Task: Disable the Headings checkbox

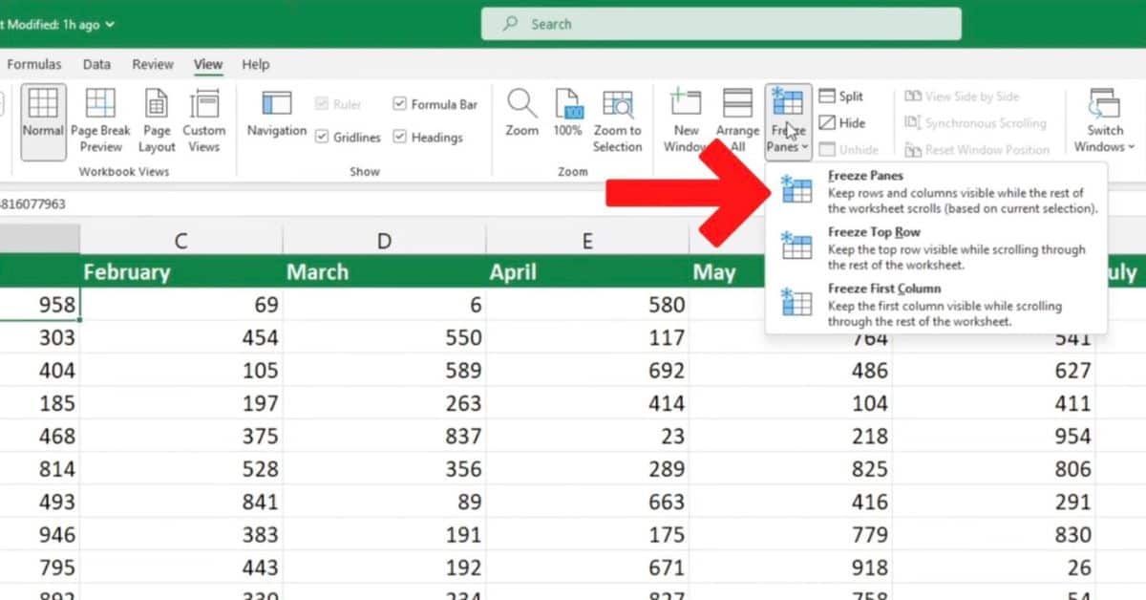Action: (400, 137)
